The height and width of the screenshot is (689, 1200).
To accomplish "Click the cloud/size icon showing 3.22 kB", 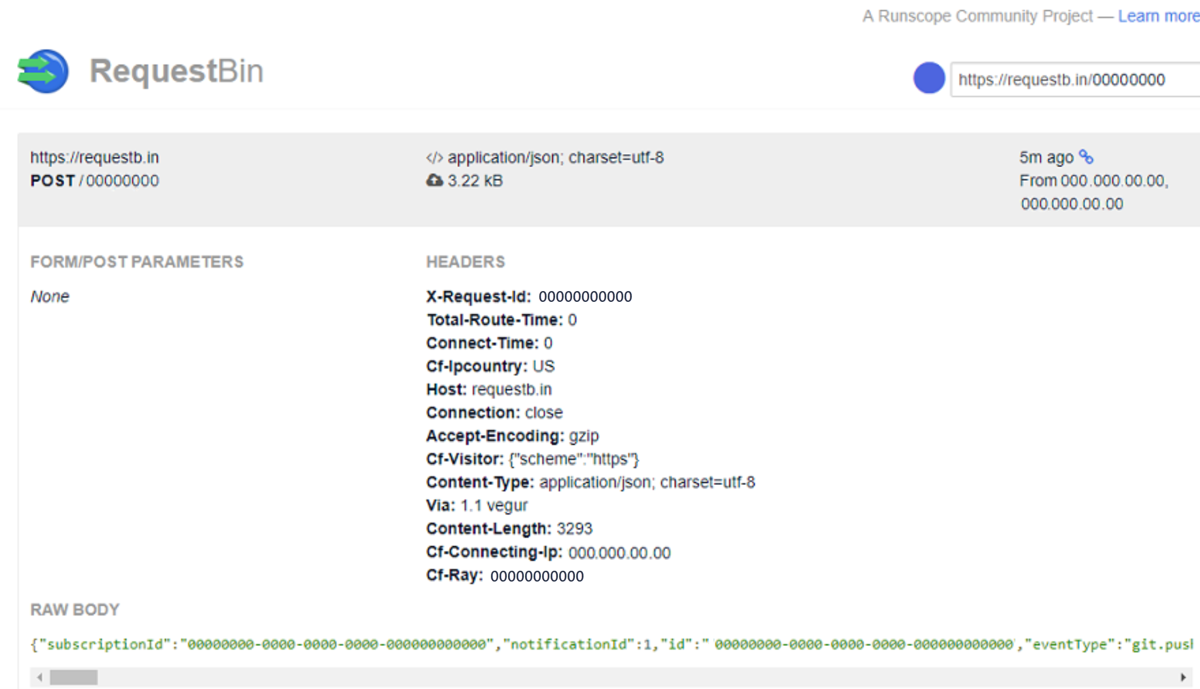I will coord(433,179).
